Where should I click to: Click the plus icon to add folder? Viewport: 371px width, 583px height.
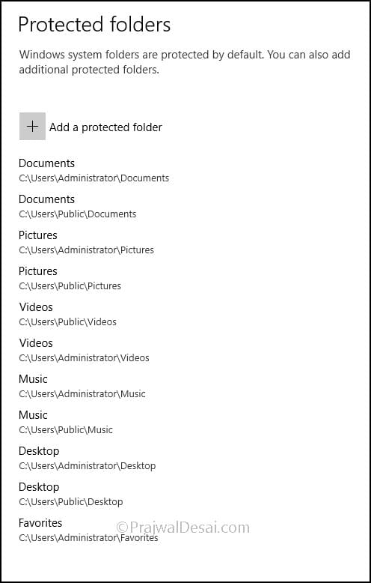[32, 127]
